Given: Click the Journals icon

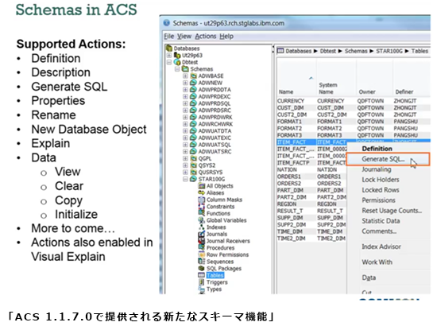Looking at the screenshot, I should click(202, 234).
